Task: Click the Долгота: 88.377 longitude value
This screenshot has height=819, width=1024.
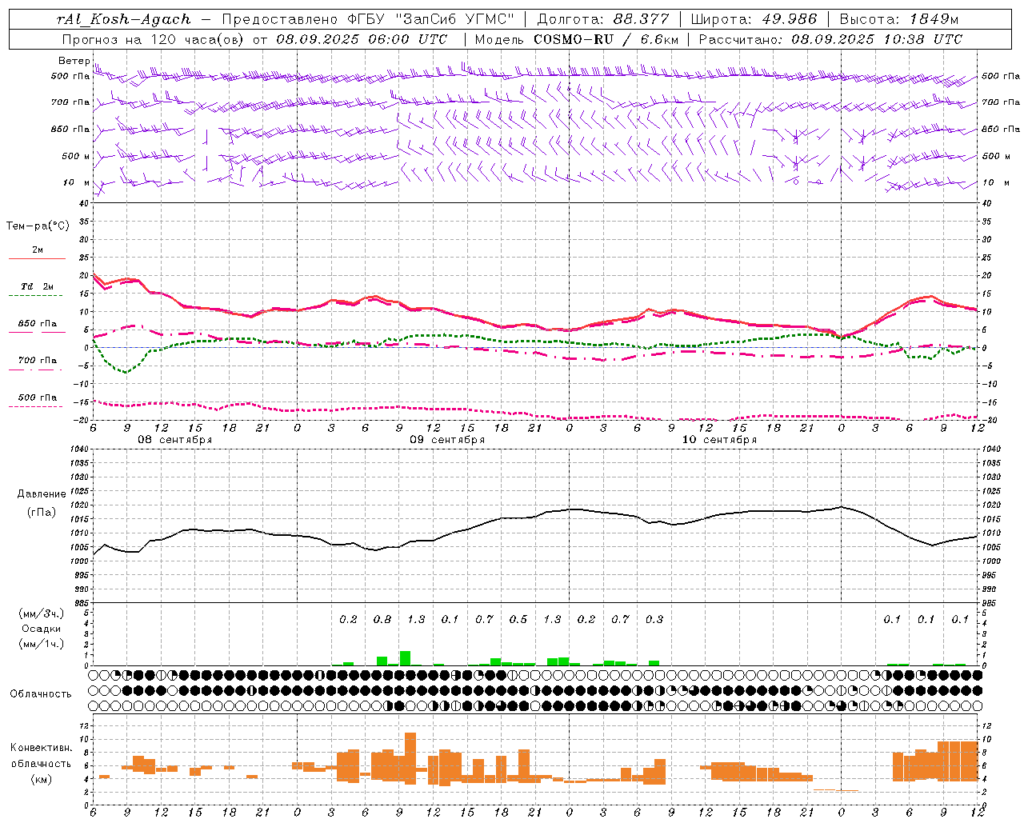Action: coord(602,19)
